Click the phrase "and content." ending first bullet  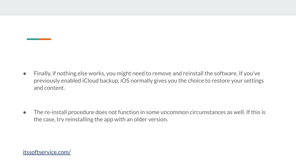(x=49, y=88)
